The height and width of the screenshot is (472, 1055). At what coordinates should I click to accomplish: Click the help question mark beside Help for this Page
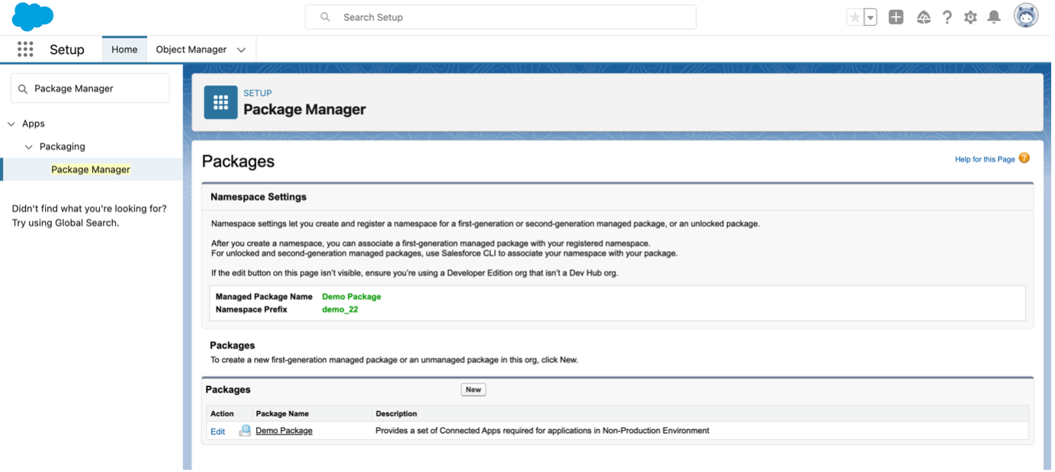click(1024, 158)
